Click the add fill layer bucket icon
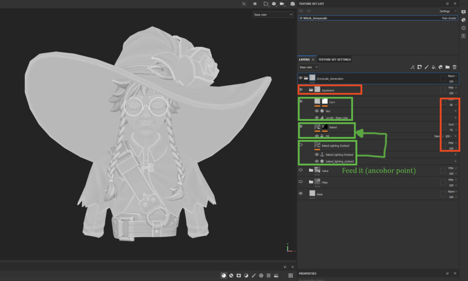 tap(433, 67)
